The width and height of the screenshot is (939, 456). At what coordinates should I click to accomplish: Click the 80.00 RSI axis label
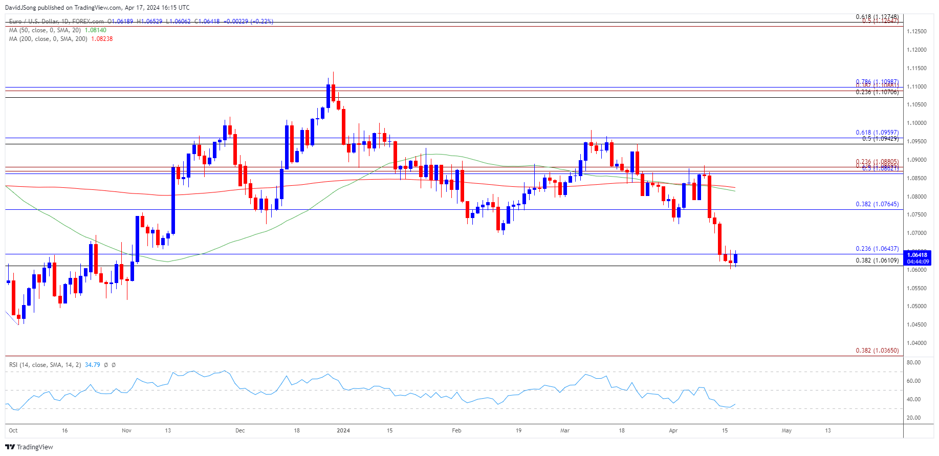pyautogui.click(x=913, y=362)
